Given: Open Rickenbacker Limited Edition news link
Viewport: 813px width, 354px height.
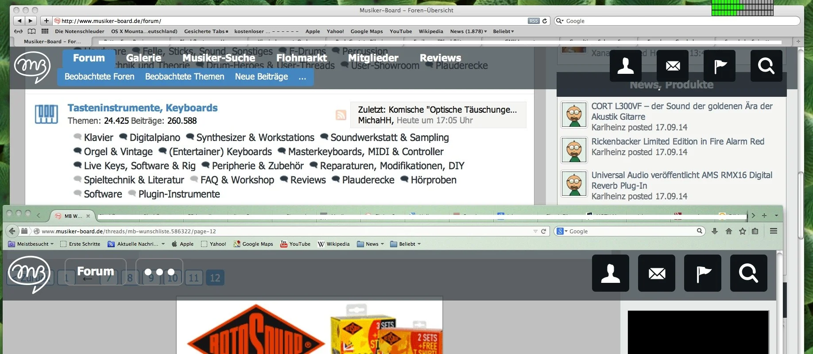Looking at the screenshot, I should point(678,141).
